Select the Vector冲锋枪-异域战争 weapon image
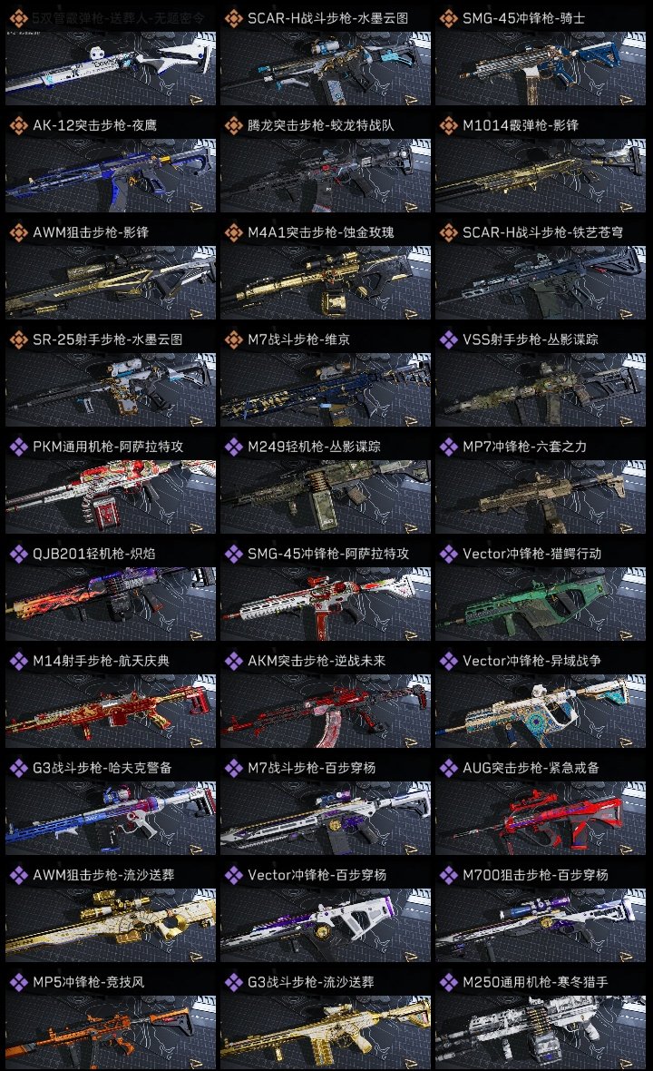The image size is (653, 1071). coord(541,711)
